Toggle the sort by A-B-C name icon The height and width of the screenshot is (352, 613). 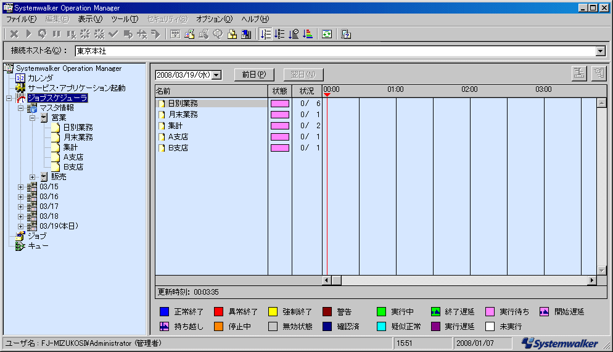279,35
